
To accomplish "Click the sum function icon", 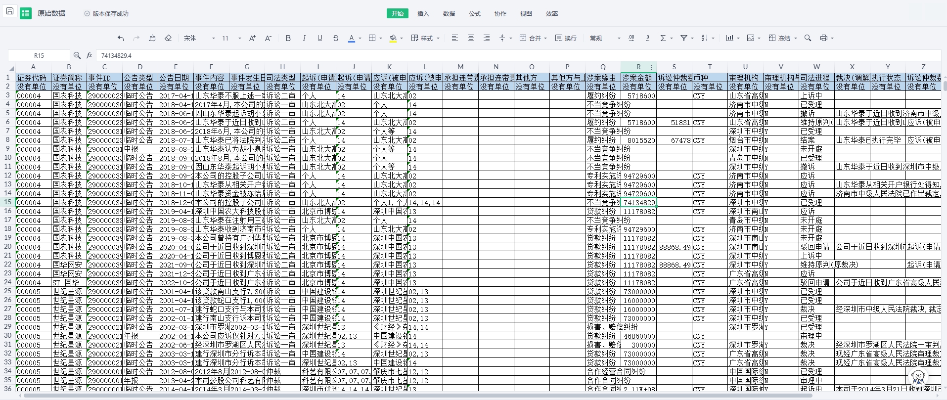I will 663,38.
